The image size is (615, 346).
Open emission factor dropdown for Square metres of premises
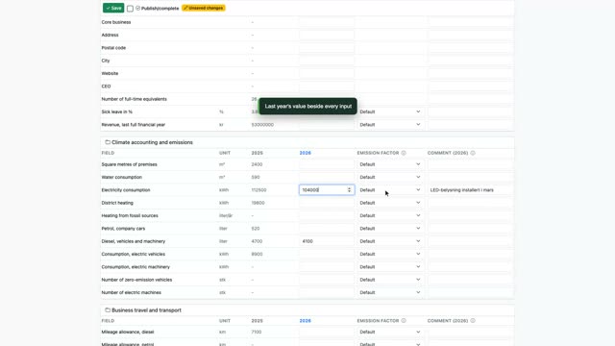tap(390, 164)
